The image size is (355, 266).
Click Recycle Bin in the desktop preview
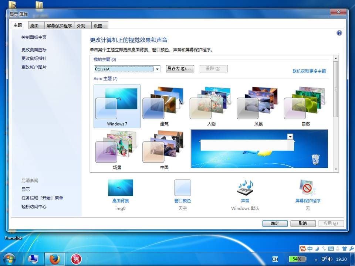[315, 160]
